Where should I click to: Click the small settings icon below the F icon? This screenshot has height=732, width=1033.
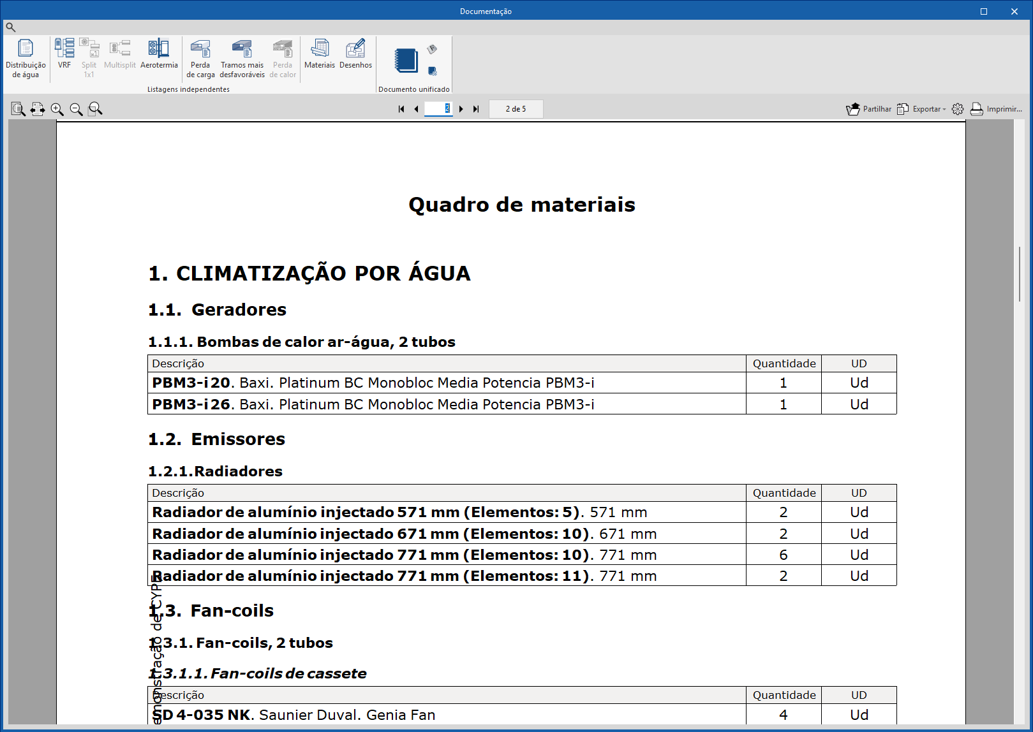432,71
